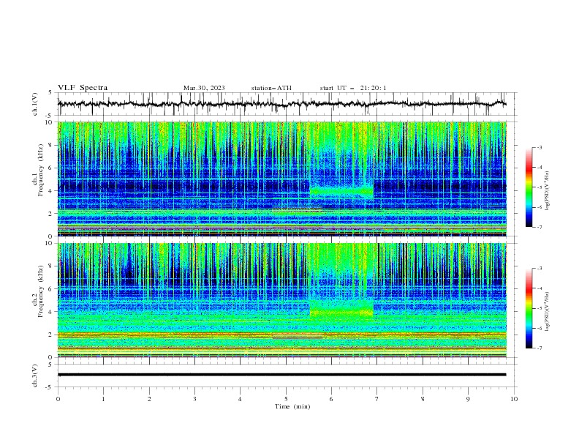Click time axis tick label "1"

click(103, 399)
